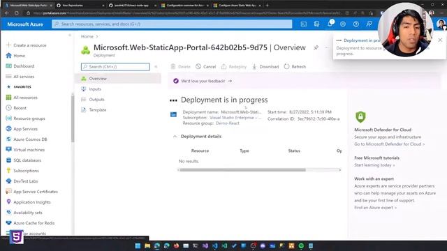Open Spotify from the taskbar
447x251 pixels.
(301, 245)
